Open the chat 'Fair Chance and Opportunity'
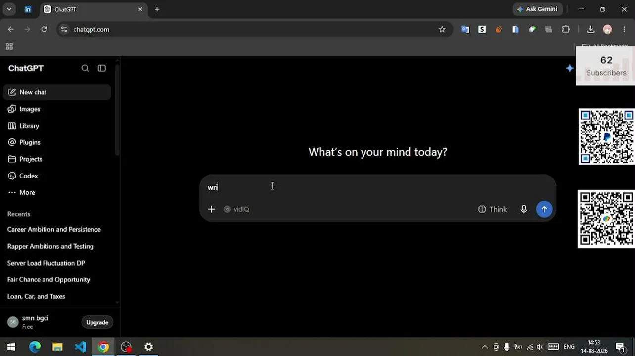The width and height of the screenshot is (635, 356). [x=48, y=280]
